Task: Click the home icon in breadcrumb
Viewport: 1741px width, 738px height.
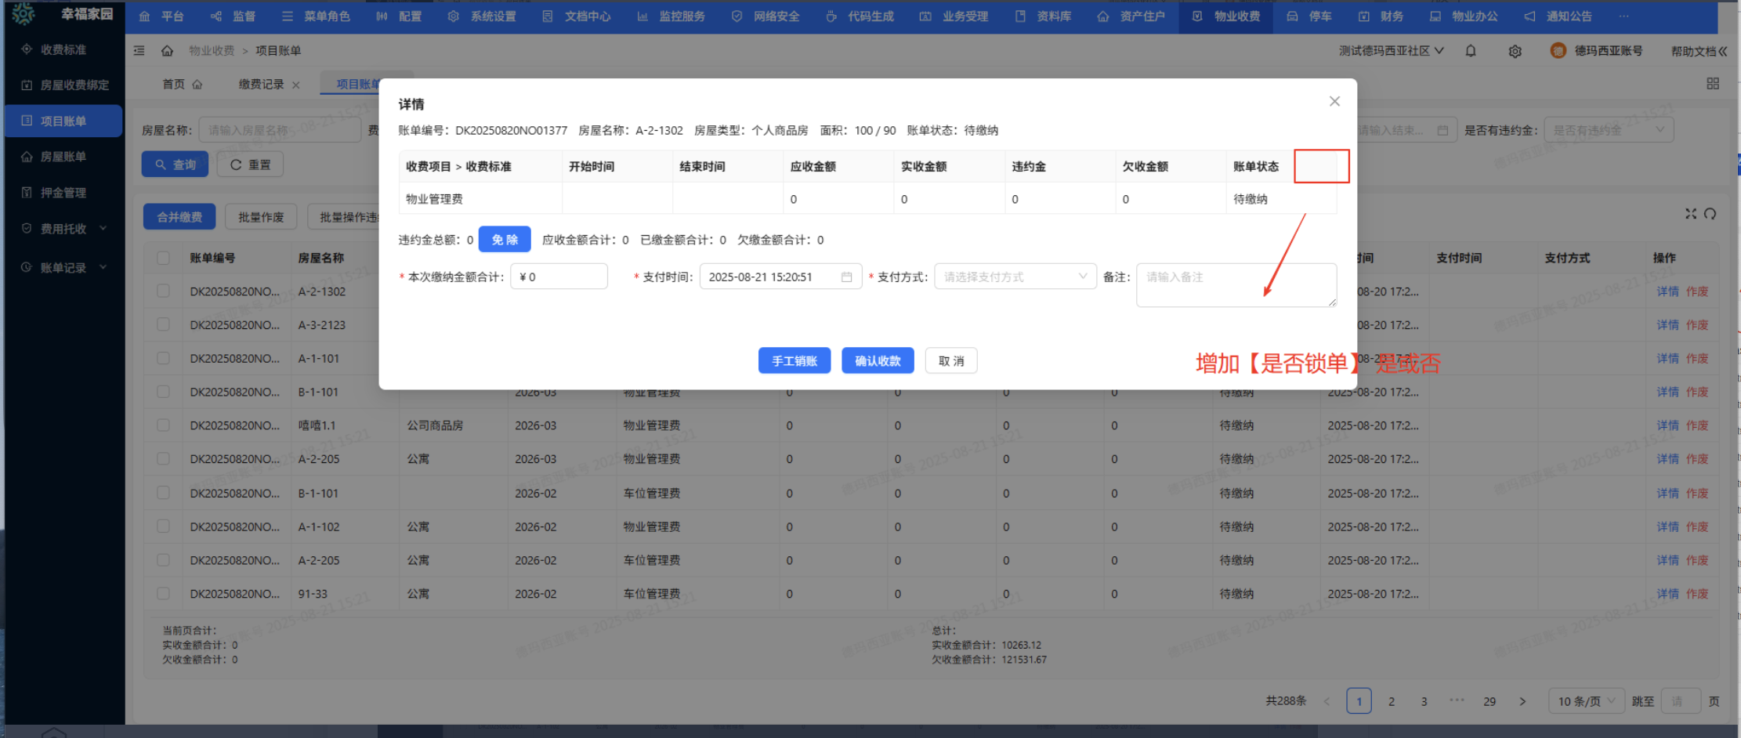Action: [x=167, y=51]
